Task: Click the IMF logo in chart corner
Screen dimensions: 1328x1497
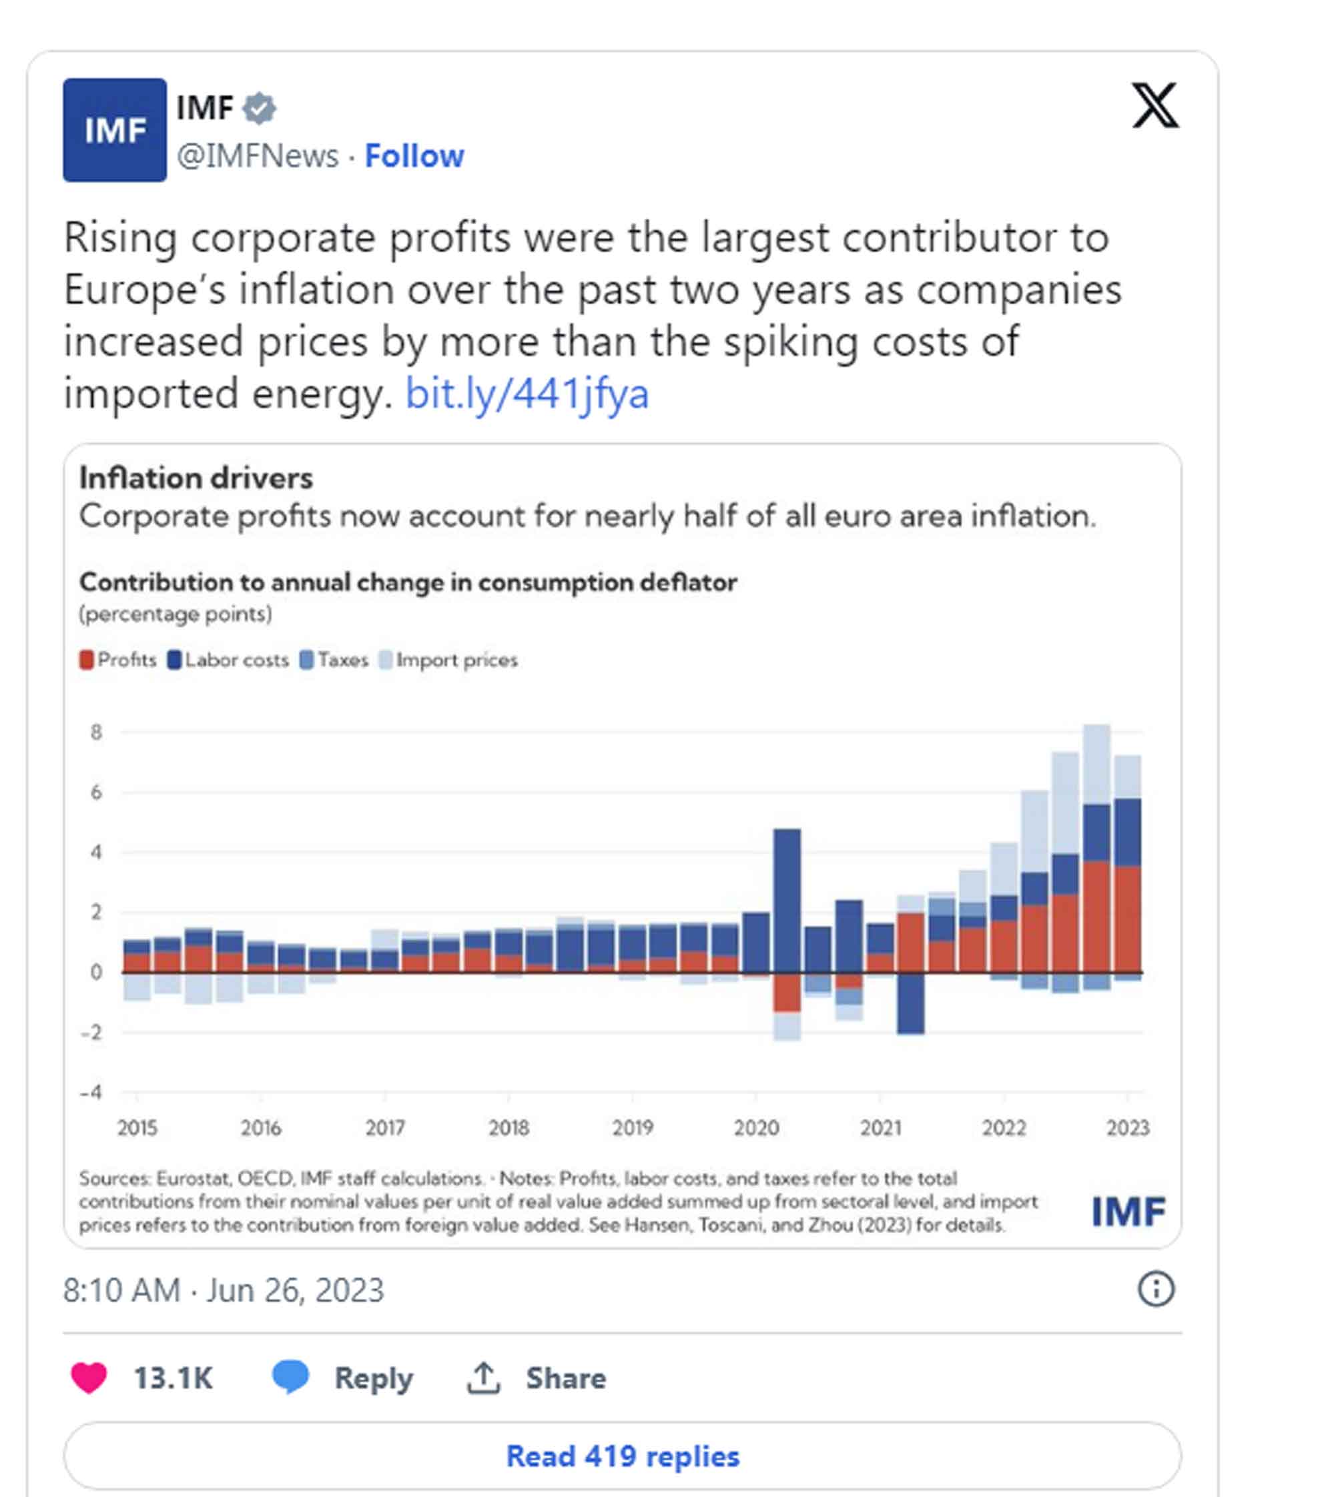Action: [1127, 1212]
